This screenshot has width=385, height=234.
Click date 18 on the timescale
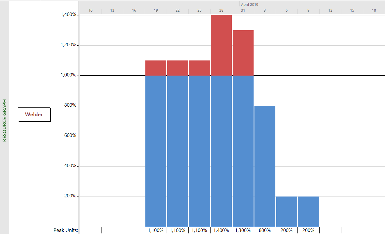tap(374, 10)
